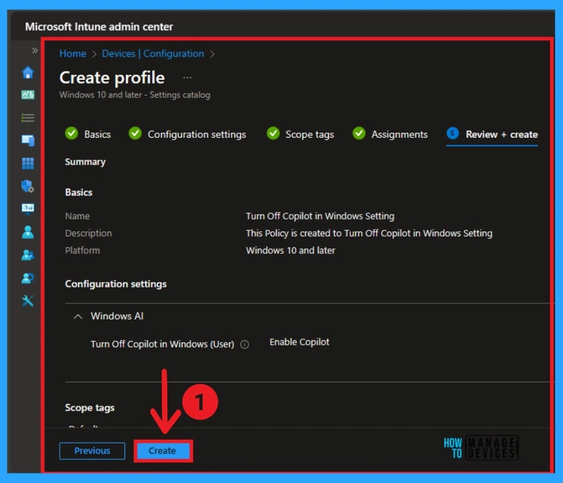Viewport: 563px width, 483px height.
Task: Select the 'Windows 10 and later' platform value
Action: pos(291,250)
